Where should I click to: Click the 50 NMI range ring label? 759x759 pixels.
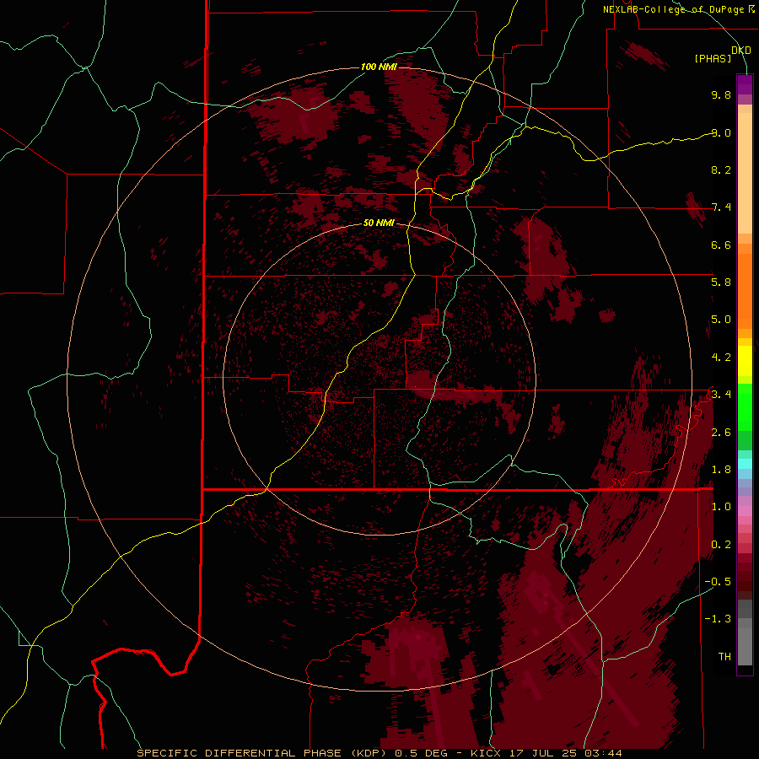(x=379, y=223)
